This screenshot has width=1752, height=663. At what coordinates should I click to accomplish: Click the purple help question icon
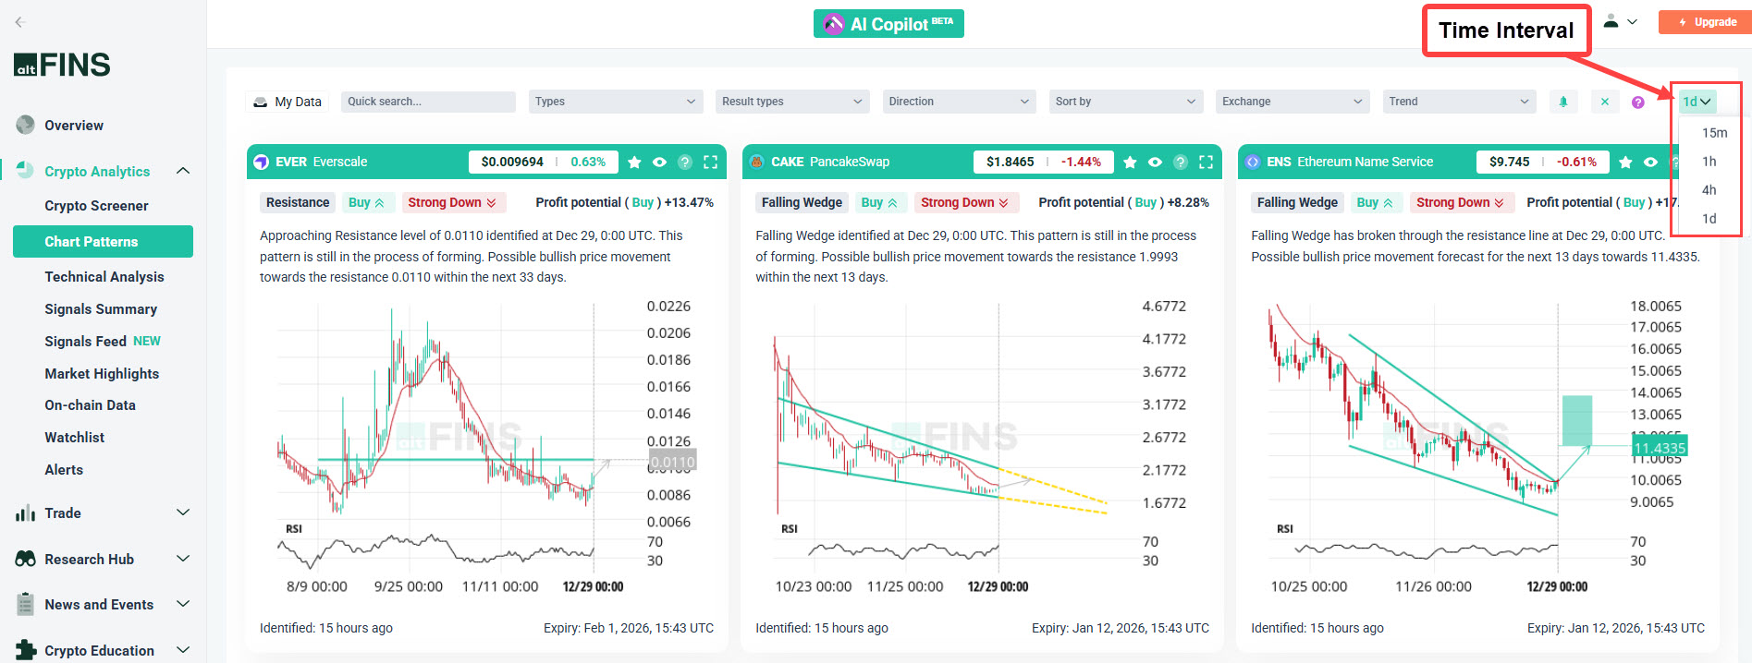pyautogui.click(x=1638, y=102)
